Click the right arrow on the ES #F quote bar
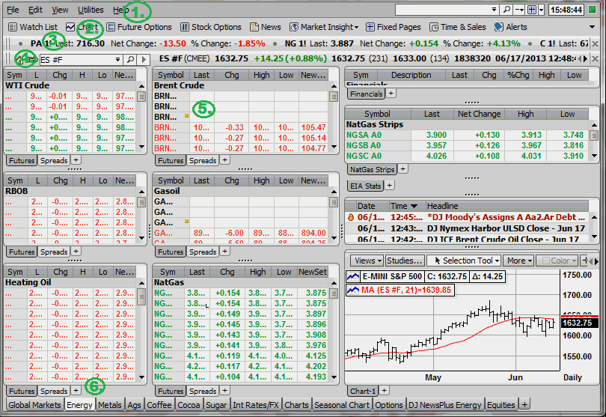 point(586,59)
